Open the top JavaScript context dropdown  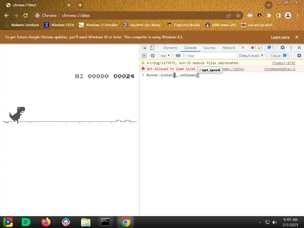click(165, 56)
